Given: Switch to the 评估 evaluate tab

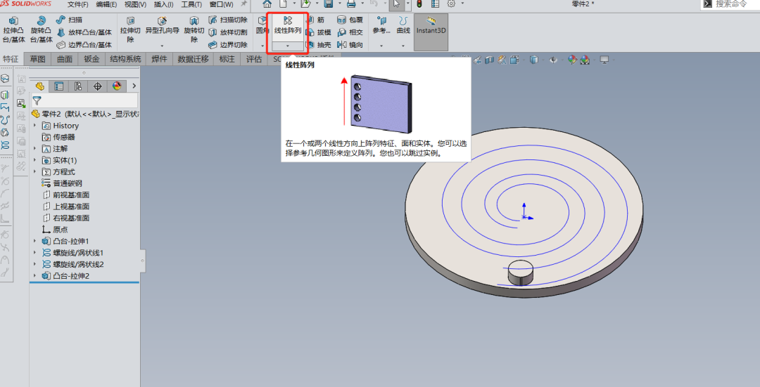Looking at the screenshot, I should (x=254, y=59).
